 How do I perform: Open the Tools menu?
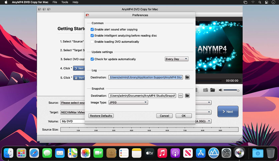(x=65, y=2)
